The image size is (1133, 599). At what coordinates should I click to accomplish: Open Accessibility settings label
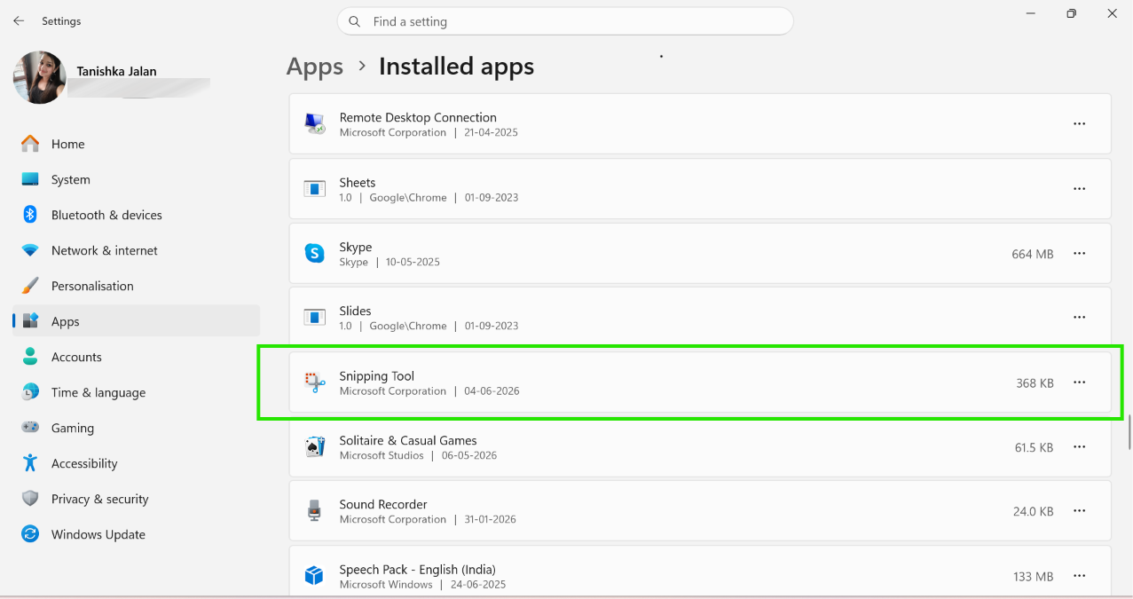coord(84,463)
